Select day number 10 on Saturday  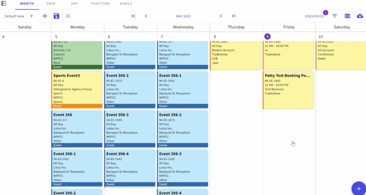320,37
